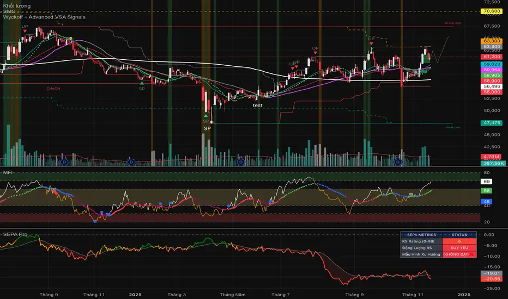Click the green SP arrow on the late 2024 candles
508x299 pixels.
(142, 83)
